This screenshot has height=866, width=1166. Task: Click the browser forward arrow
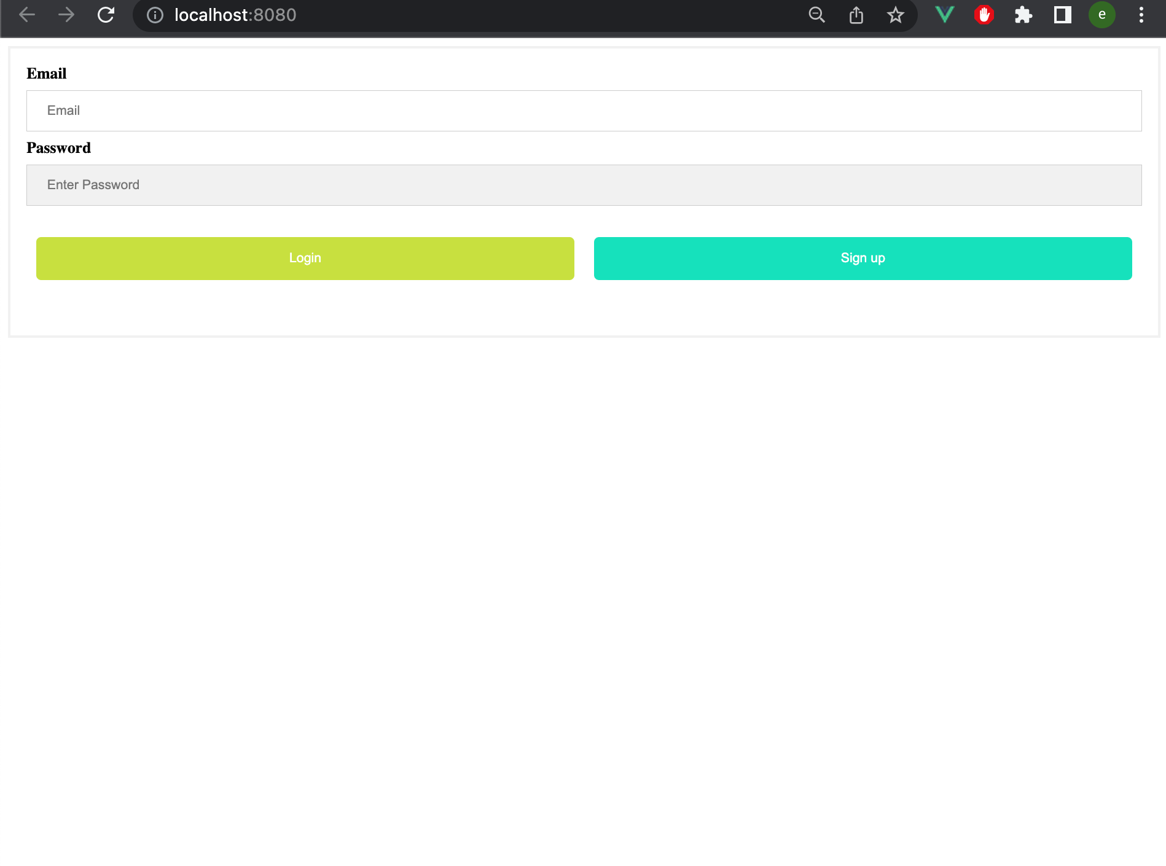pos(66,15)
